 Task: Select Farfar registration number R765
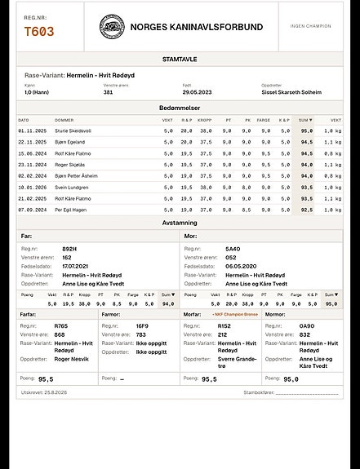[x=61, y=326]
